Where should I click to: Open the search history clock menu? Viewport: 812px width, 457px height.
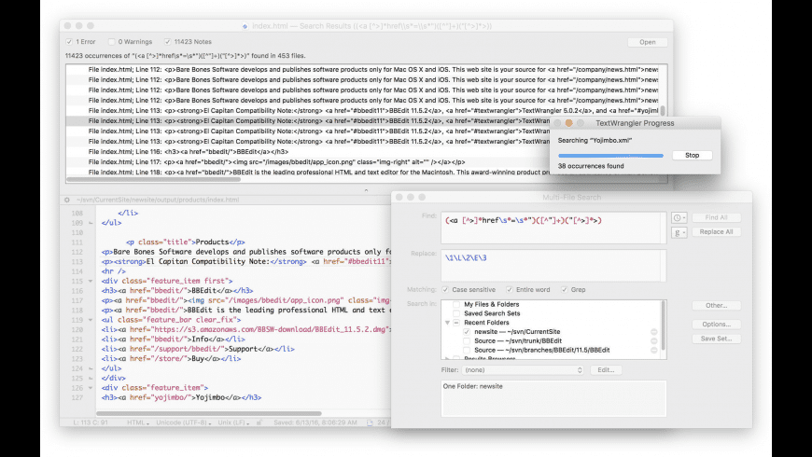(x=679, y=218)
